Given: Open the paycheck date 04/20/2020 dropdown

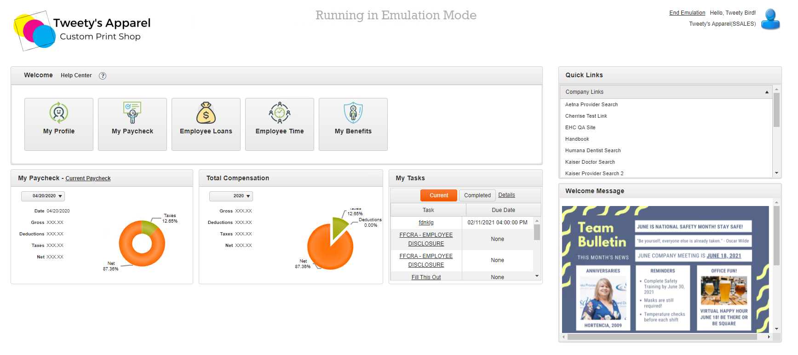Looking at the screenshot, I should coord(43,196).
